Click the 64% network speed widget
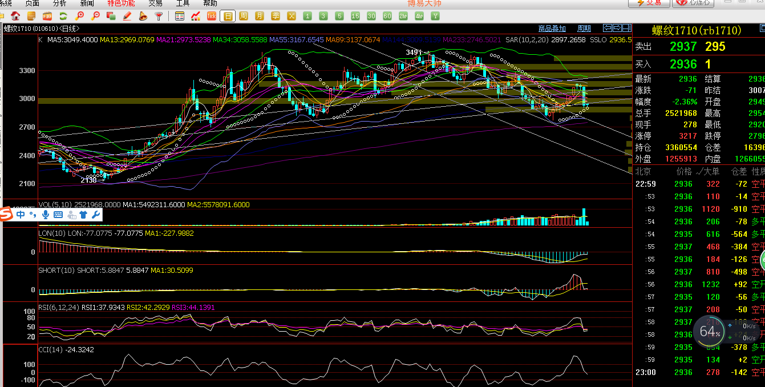 [710, 331]
